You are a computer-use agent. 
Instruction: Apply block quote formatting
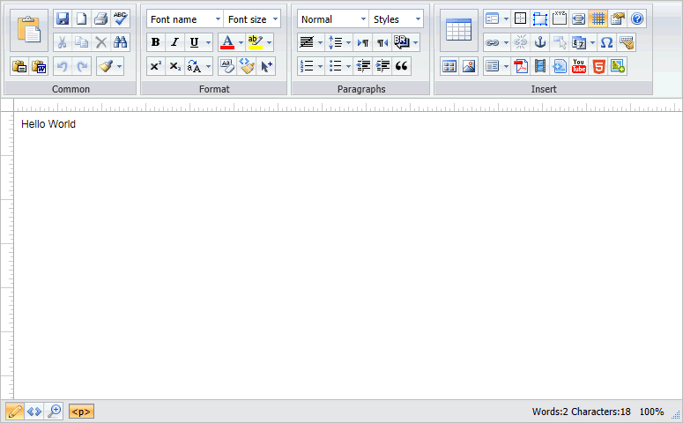coord(403,66)
